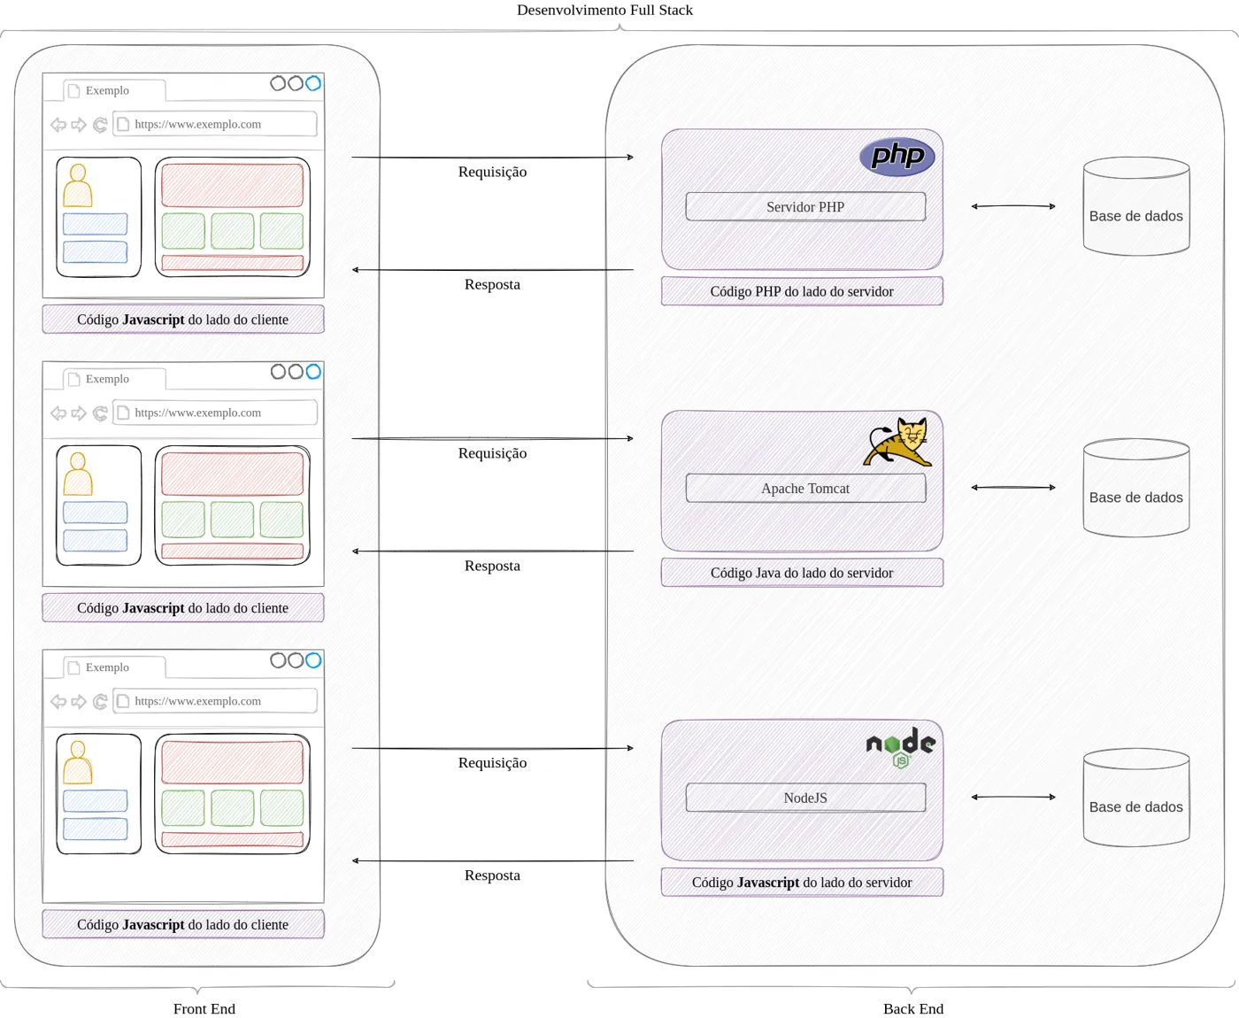Click the URL field in bottom browser mockup
Image resolution: width=1239 pixels, height=1018 pixels.
coord(215,701)
